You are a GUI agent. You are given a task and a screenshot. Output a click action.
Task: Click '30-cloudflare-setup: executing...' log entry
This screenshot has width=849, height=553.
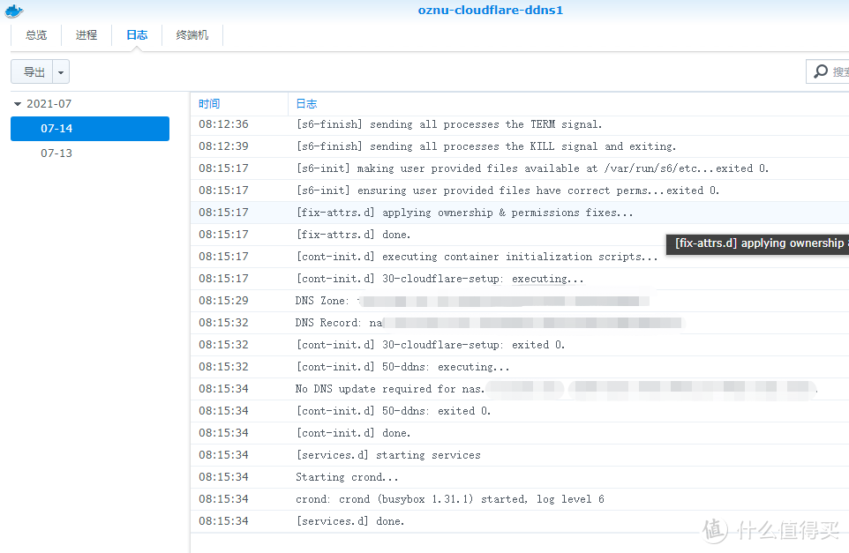[x=520, y=279]
